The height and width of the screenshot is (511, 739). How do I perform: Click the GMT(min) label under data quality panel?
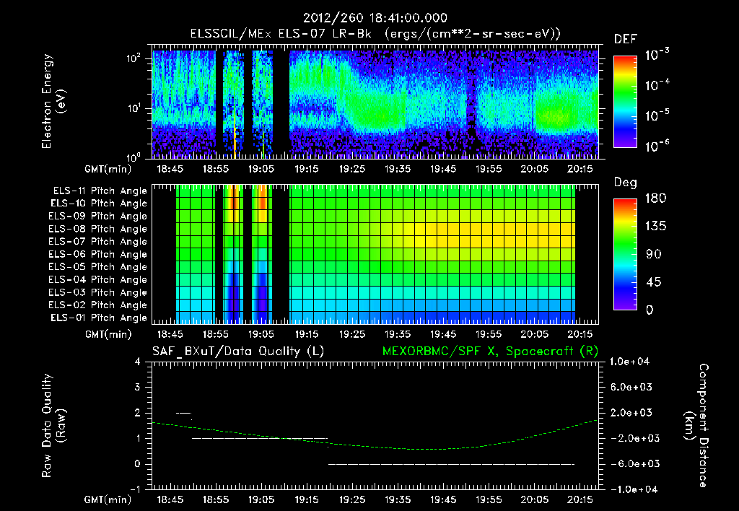pyautogui.click(x=108, y=499)
